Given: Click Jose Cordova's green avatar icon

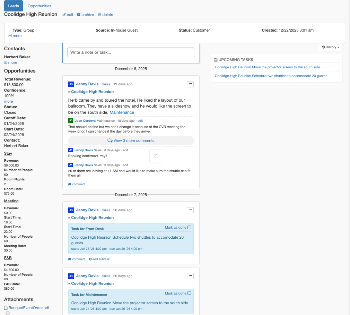Looking at the screenshot, I should pyautogui.click(x=71, y=120).
